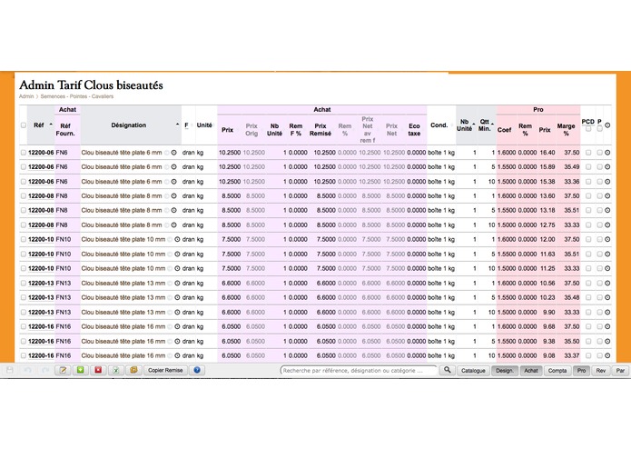Select row checkbox for price 13.60 row
The image size is (631, 449).
pyautogui.click(x=24, y=196)
